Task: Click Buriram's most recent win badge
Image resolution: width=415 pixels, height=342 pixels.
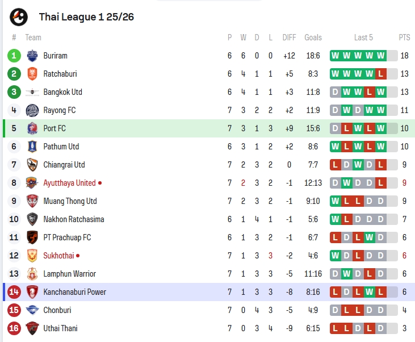Action: pos(380,56)
